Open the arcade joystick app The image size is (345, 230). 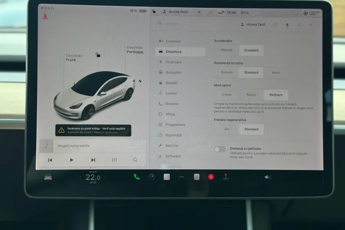(x=226, y=177)
